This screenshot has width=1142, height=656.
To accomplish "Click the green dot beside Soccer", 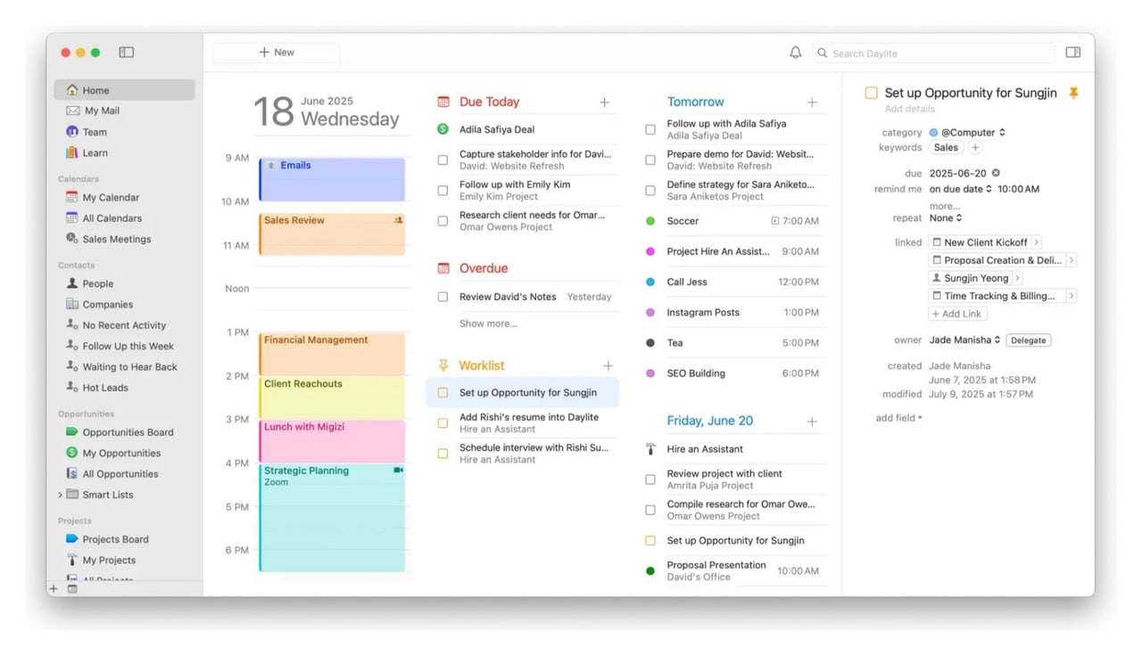I will 650,221.
